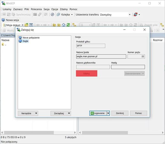Open the Polecenia menu
This screenshot has height=144, width=165.
36,9
